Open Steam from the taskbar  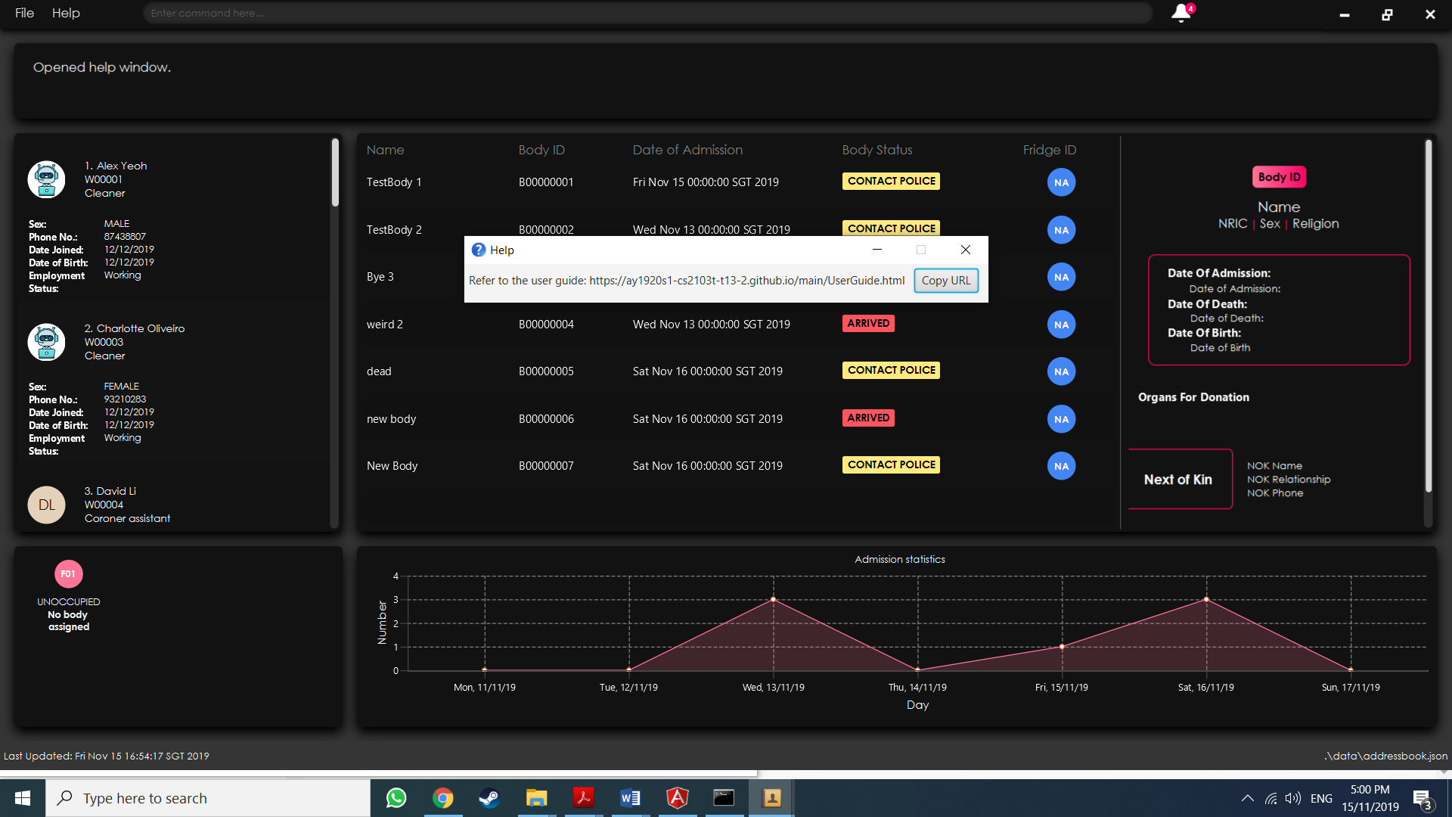(489, 798)
